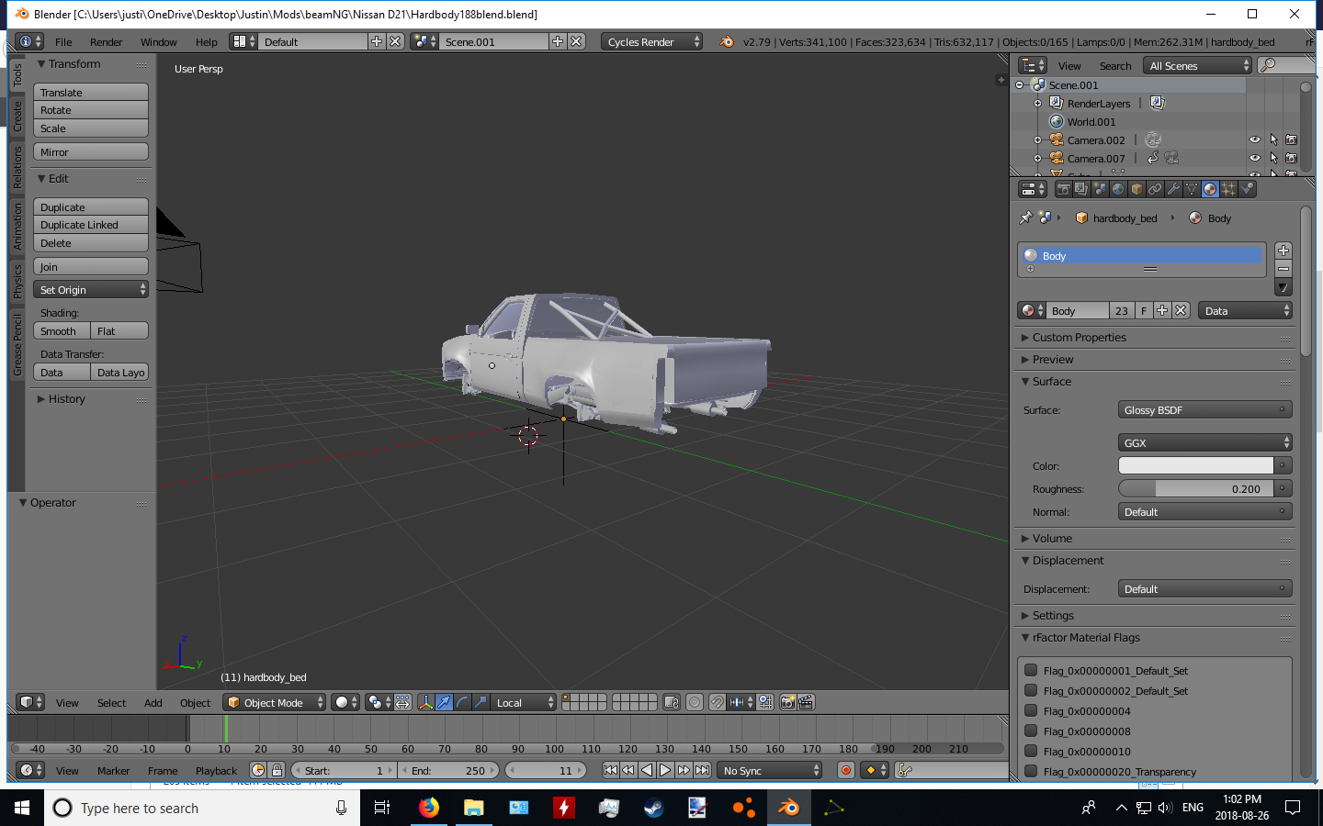Check the Flag_0x00000004 checkbox
1323x826 pixels.
[1031, 710]
